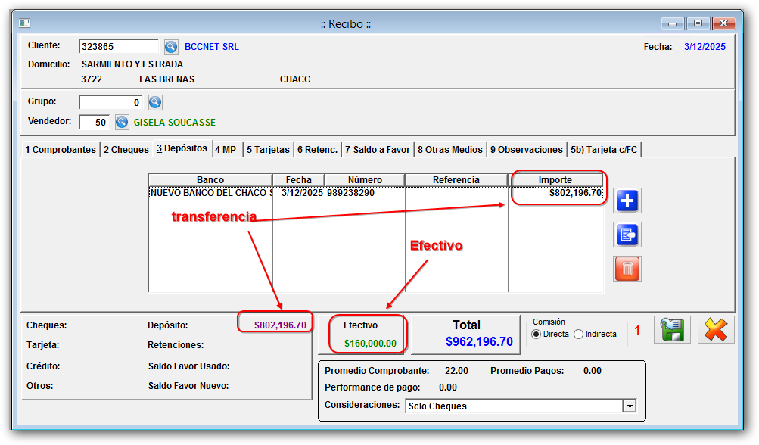759x445 pixels.
Task: Click the Grupo lookup magnifier icon
Action: (155, 102)
